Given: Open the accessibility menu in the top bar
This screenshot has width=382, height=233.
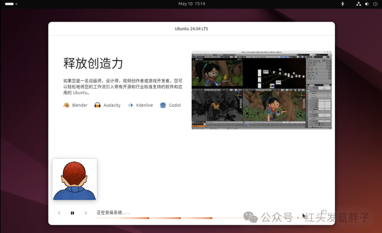Looking at the screenshot, I should tap(342, 4).
